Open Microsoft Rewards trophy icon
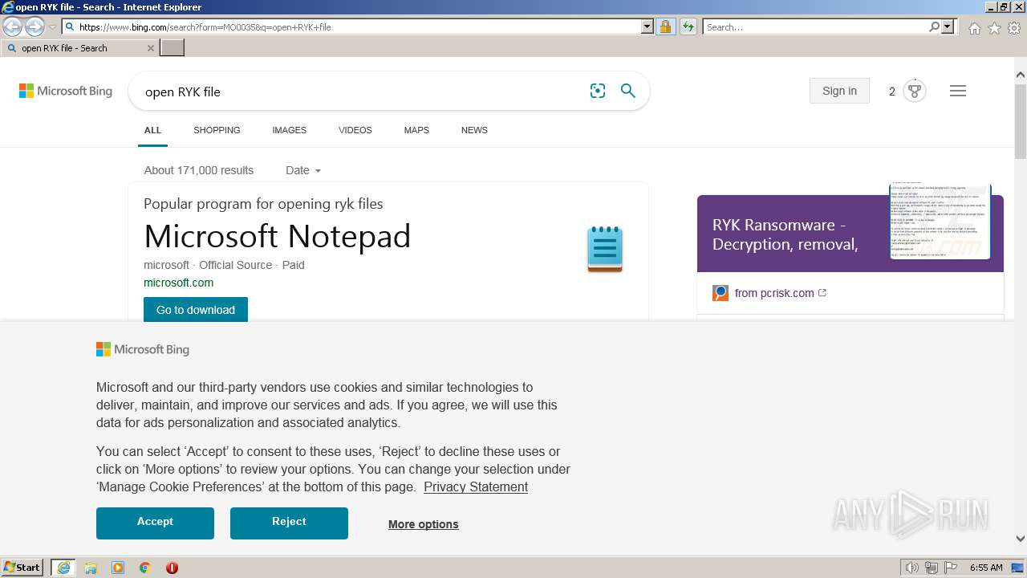The height and width of the screenshot is (578, 1027). click(914, 91)
